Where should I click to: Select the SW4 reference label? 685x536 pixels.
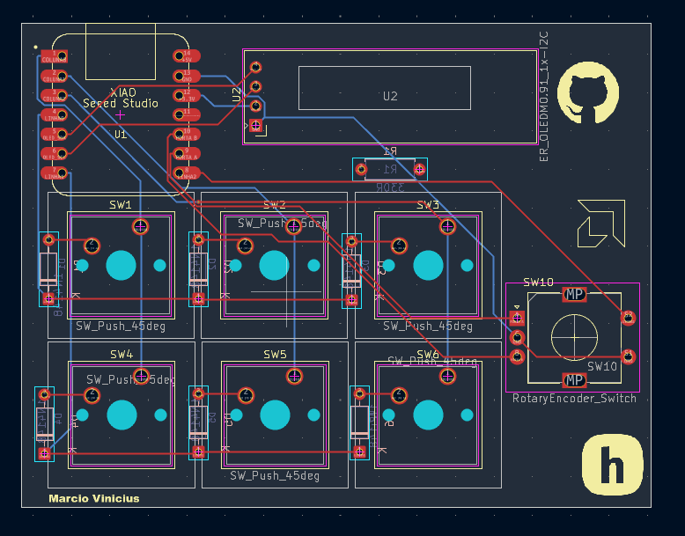[122, 355]
